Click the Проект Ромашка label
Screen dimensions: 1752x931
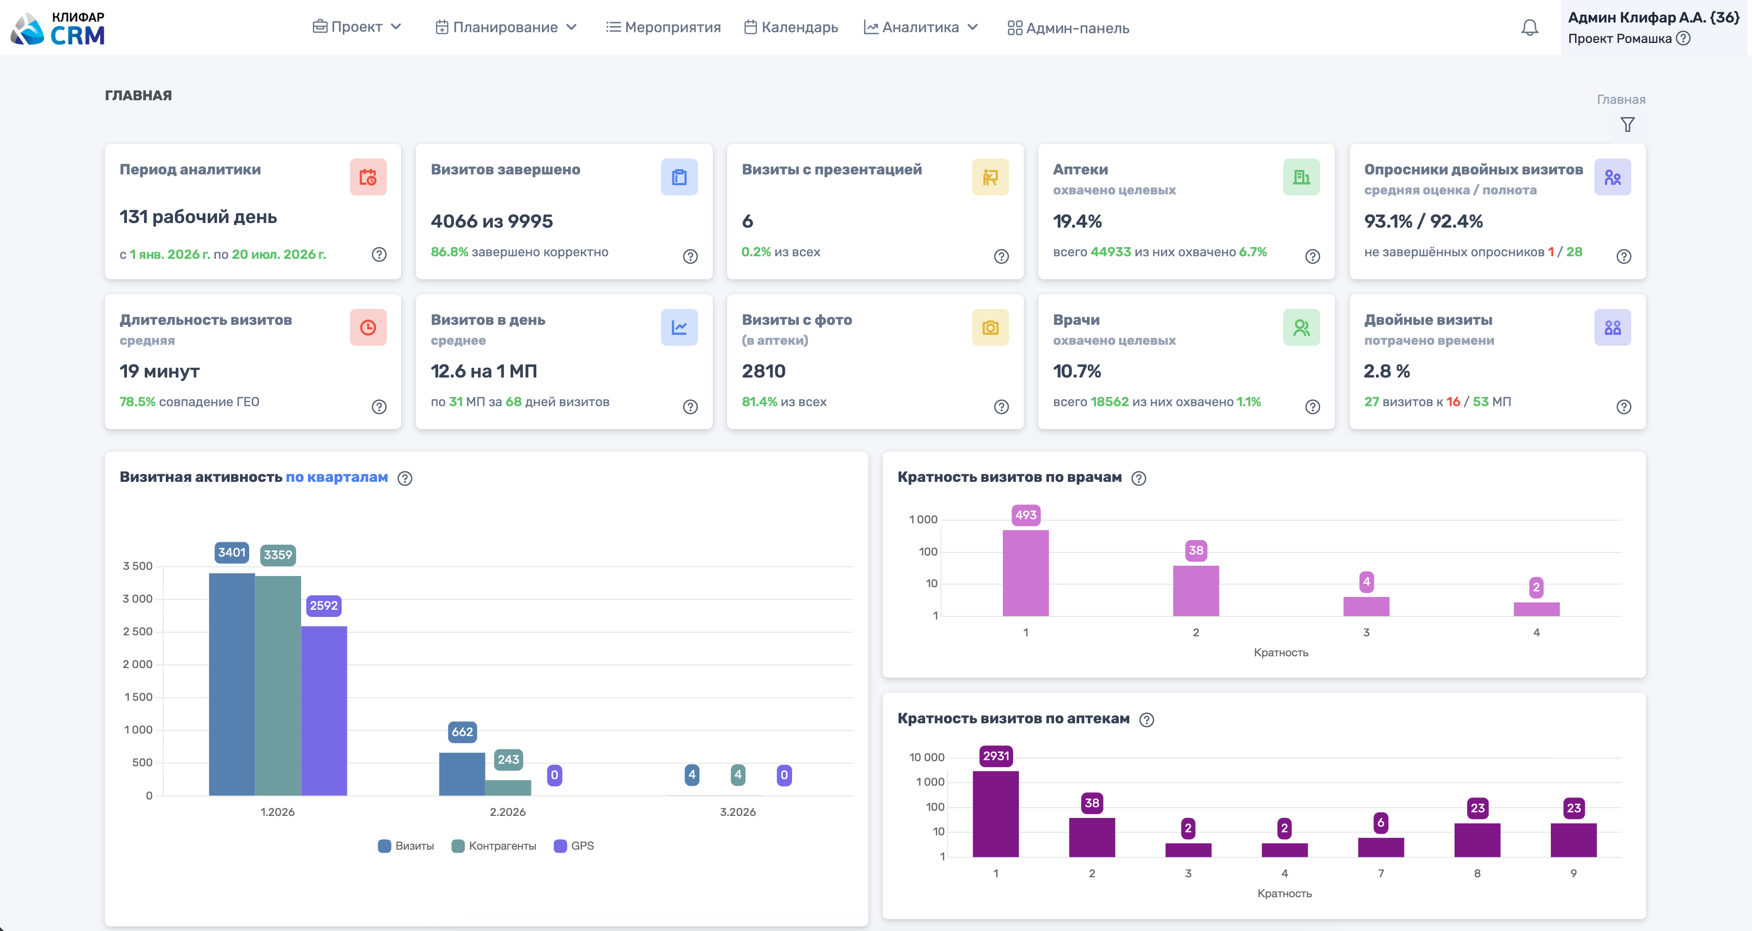(1619, 38)
